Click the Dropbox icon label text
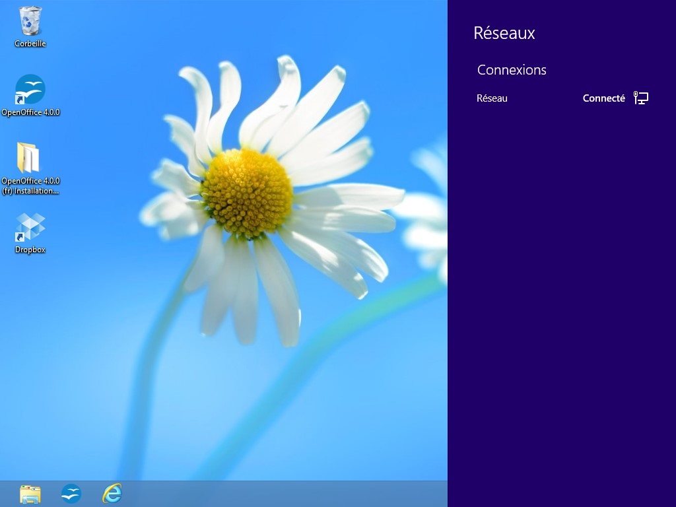This screenshot has height=507, width=676. pos(30,250)
